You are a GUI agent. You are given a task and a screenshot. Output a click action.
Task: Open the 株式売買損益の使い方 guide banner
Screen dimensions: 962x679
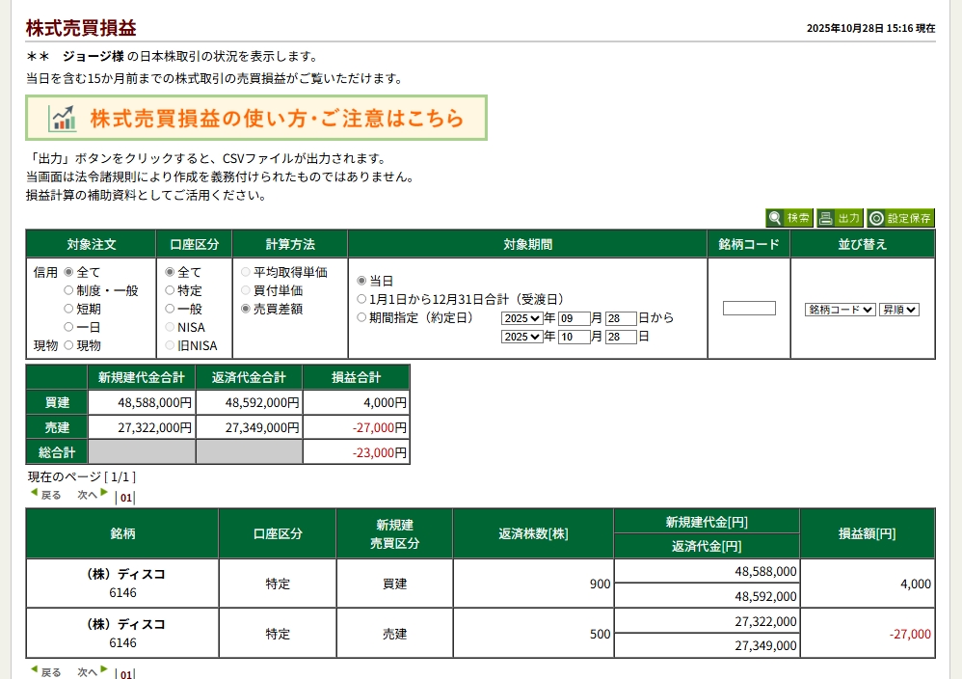point(256,118)
